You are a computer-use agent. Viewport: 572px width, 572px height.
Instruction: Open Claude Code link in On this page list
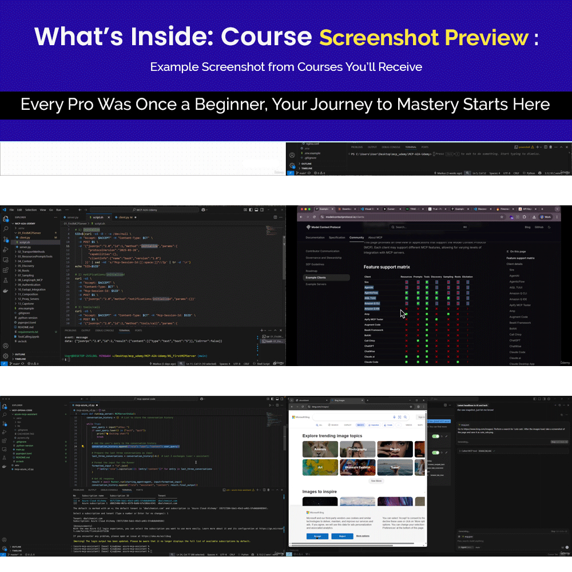point(517,352)
